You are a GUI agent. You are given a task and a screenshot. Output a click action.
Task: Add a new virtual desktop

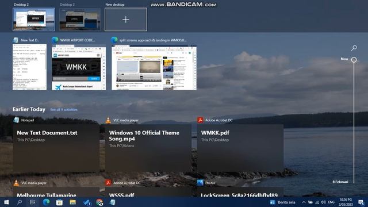click(x=126, y=20)
